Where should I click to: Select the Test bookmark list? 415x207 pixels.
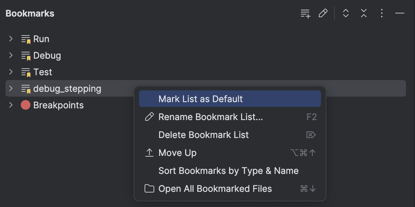pos(43,72)
